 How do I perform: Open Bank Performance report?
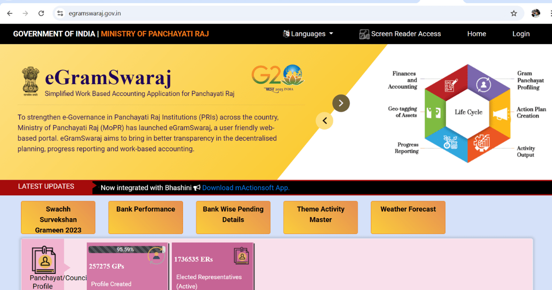[x=145, y=217]
